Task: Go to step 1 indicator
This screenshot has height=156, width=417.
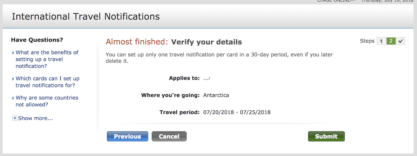Action: point(381,41)
